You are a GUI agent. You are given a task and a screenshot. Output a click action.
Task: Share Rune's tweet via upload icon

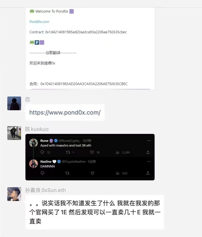click(148, 152)
